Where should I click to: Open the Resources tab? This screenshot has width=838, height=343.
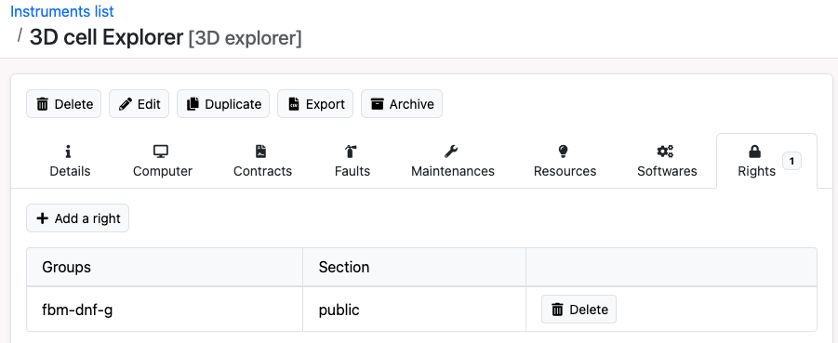pyautogui.click(x=565, y=162)
